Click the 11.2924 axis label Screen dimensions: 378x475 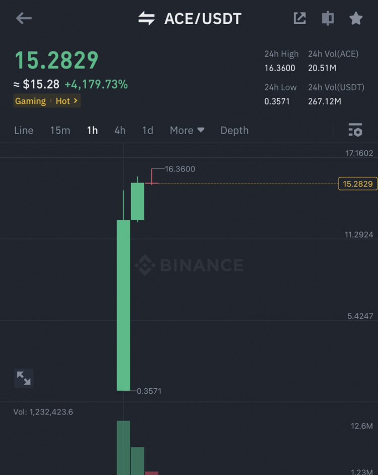(x=359, y=234)
